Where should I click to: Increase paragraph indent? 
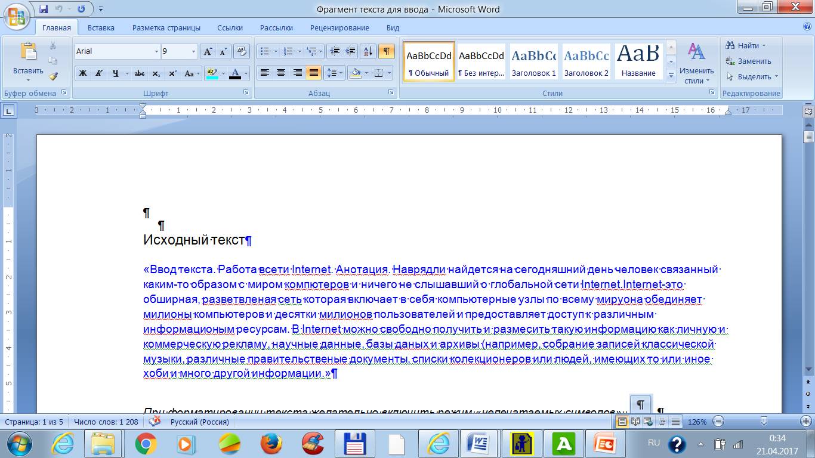(351, 51)
